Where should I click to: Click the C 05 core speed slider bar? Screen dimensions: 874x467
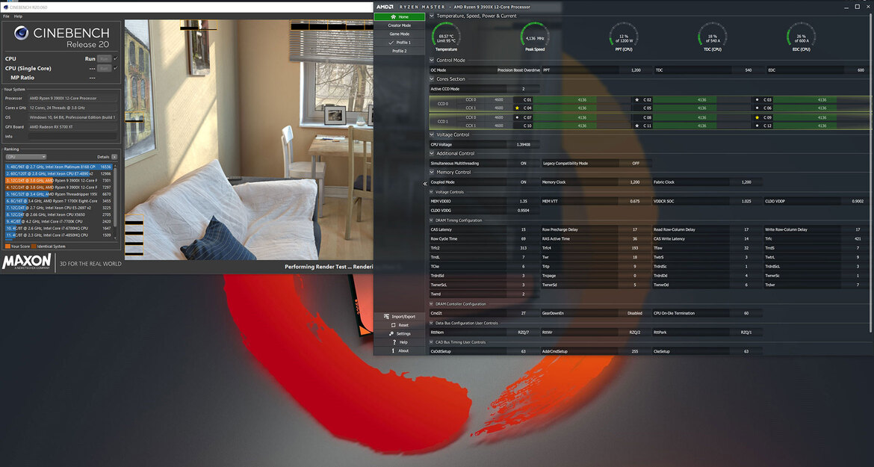(701, 108)
